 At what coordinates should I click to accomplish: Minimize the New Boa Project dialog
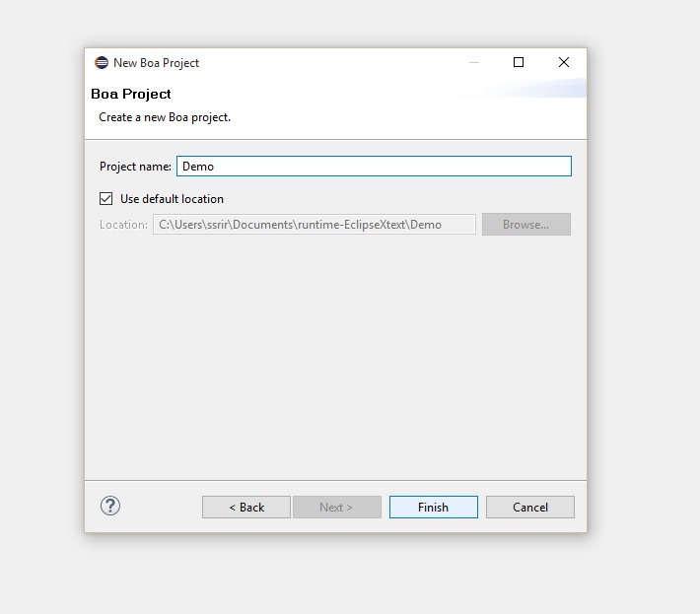(x=474, y=62)
